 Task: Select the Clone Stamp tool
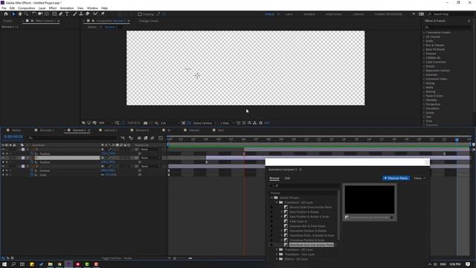(x=81, y=14)
